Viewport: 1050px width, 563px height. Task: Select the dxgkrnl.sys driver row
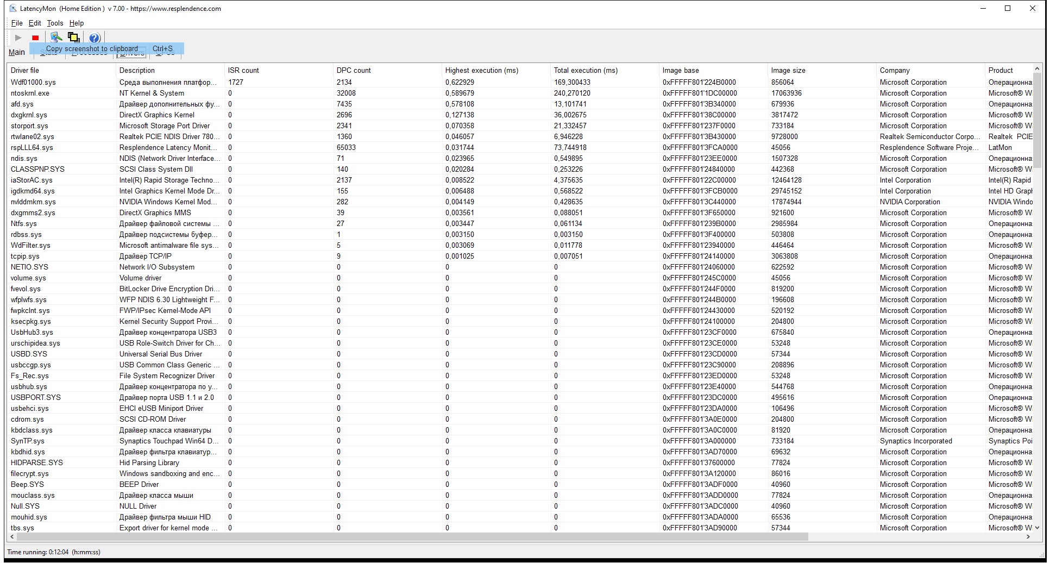point(520,115)
